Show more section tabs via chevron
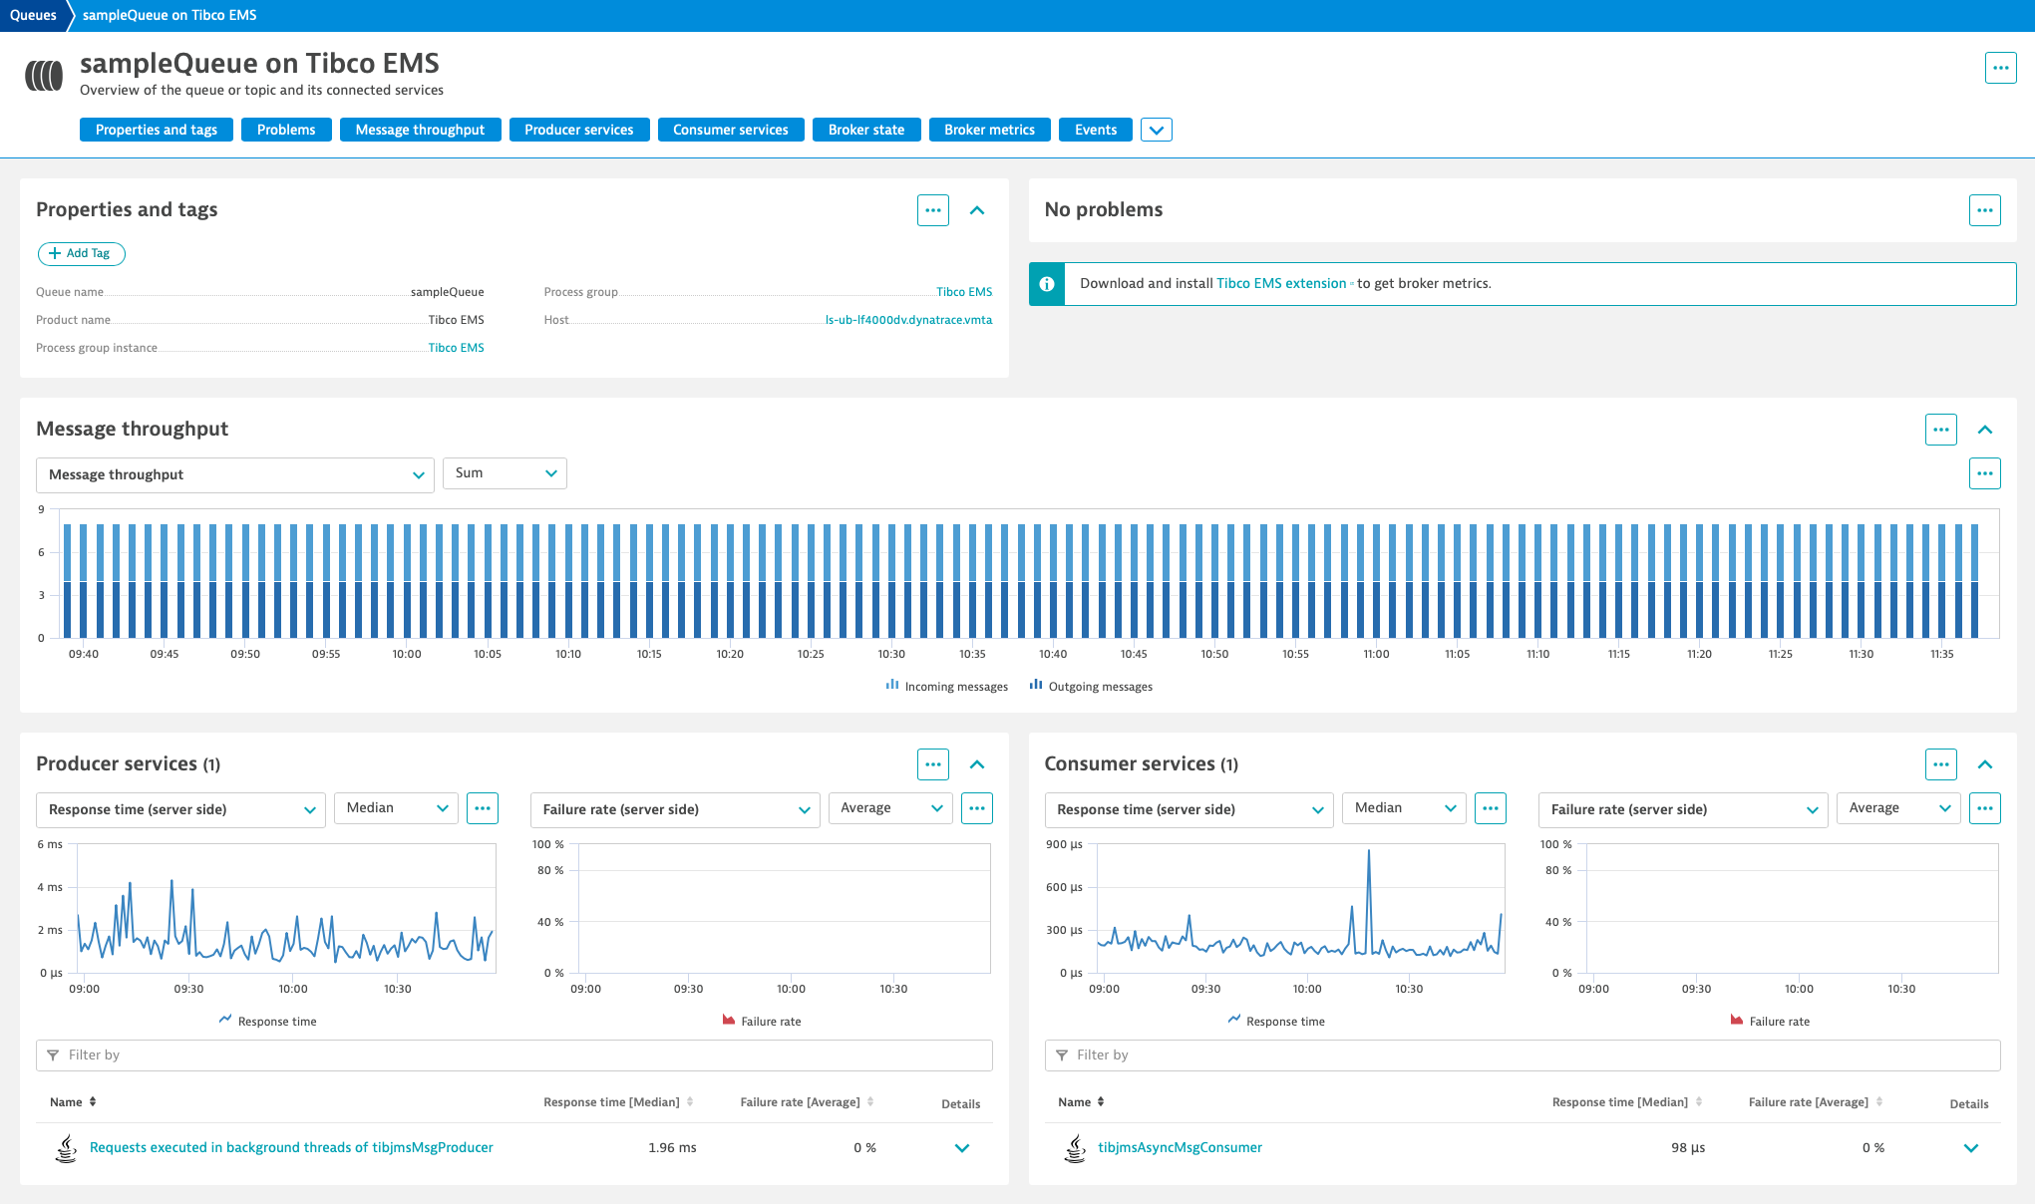 tap(1156, 130)
